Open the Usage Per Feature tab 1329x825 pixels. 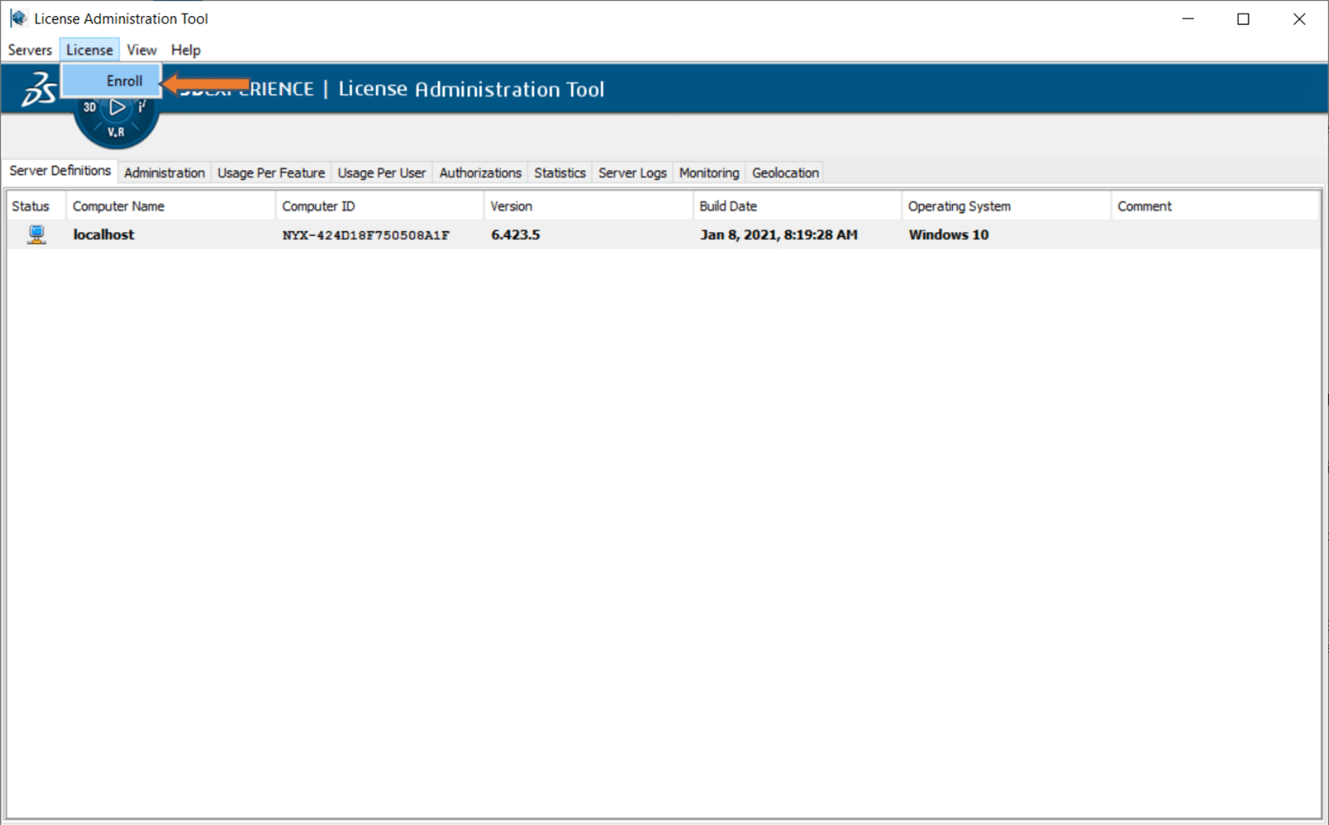point(271,173)
